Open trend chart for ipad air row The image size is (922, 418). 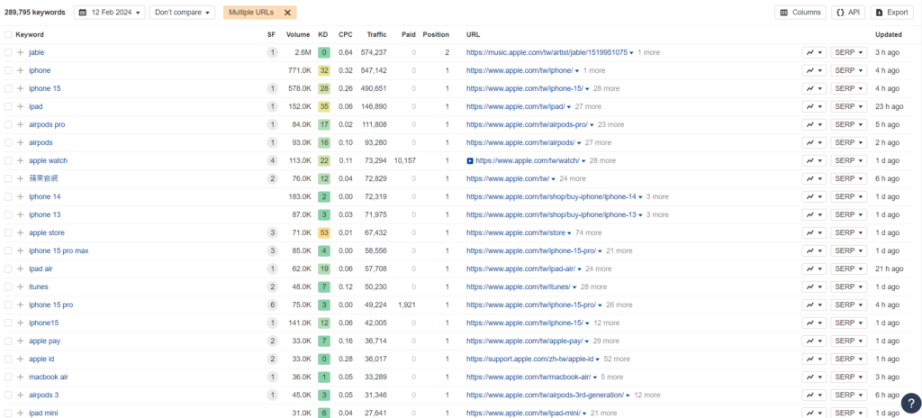[x=814, y=268]
